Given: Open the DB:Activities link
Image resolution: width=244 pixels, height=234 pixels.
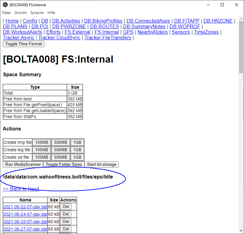Looking at the screenshot, I should coord(66,21).
